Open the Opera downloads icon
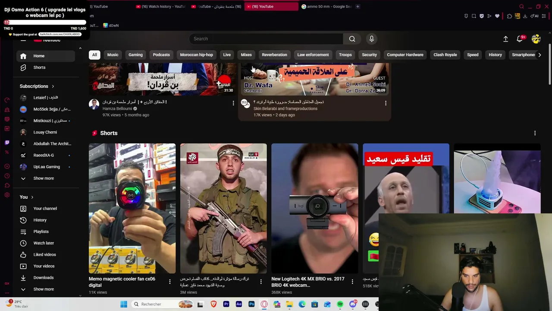Screen dimensions: 552x311 click(x=525, y=16)
